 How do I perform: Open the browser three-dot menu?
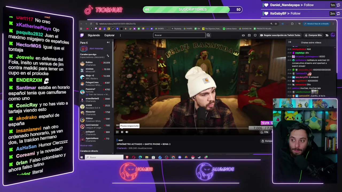click(x=333, y=24)
